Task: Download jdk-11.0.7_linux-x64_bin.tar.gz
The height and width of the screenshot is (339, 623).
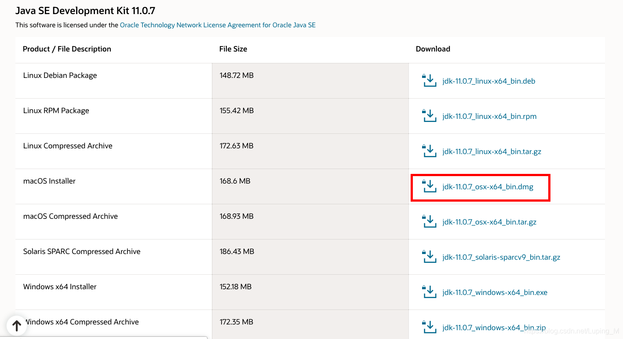Action: (x=492, y=151)
